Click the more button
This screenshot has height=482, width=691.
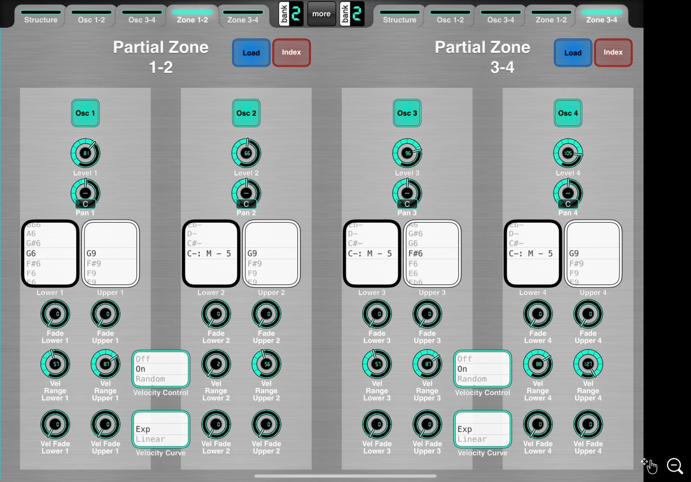coord(322,14)
